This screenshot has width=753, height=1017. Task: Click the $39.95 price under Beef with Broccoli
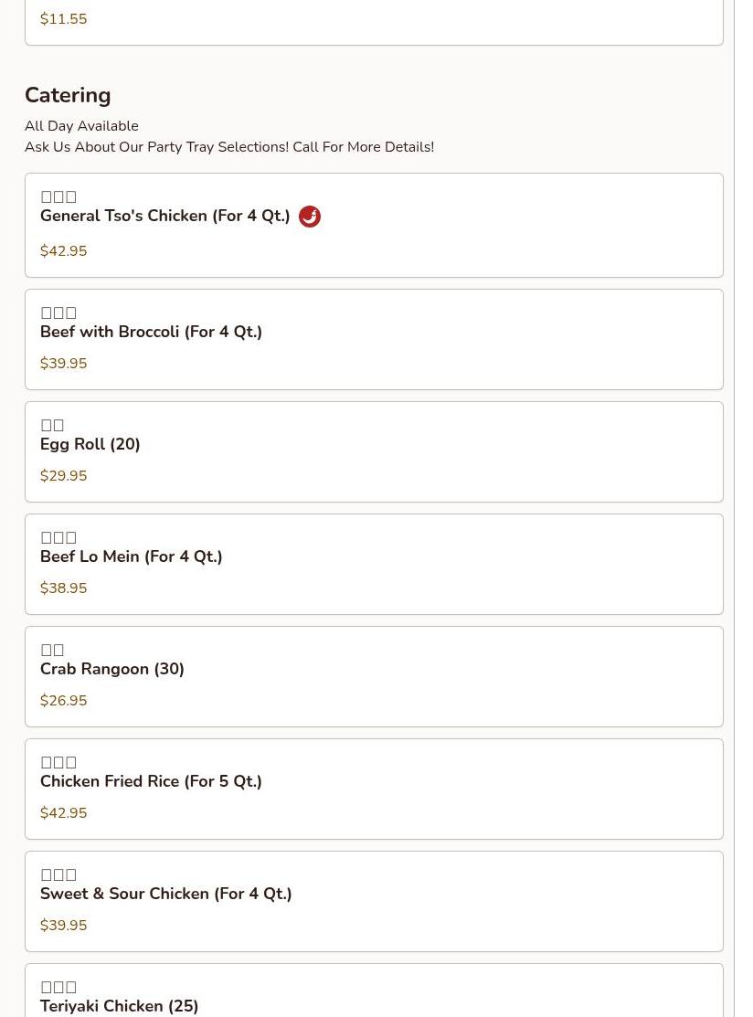click(x=64, y=364)
